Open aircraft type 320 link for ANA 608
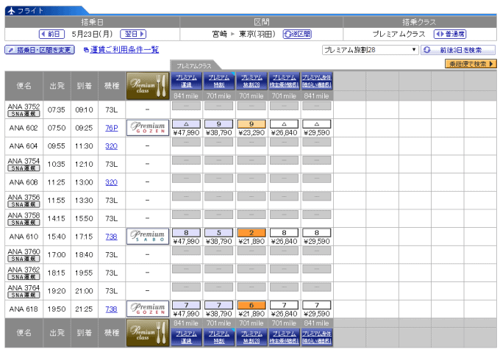The image size is (500, 352). tap(112, 182)
